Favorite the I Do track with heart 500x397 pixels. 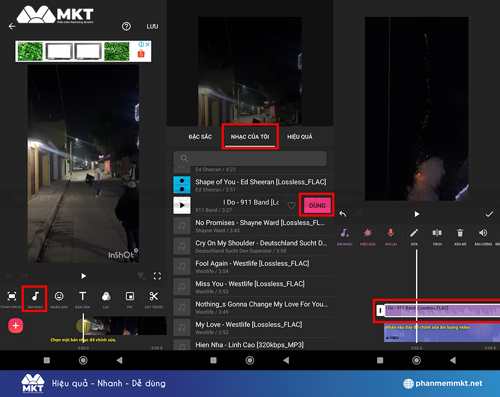[x=292, y=205]
